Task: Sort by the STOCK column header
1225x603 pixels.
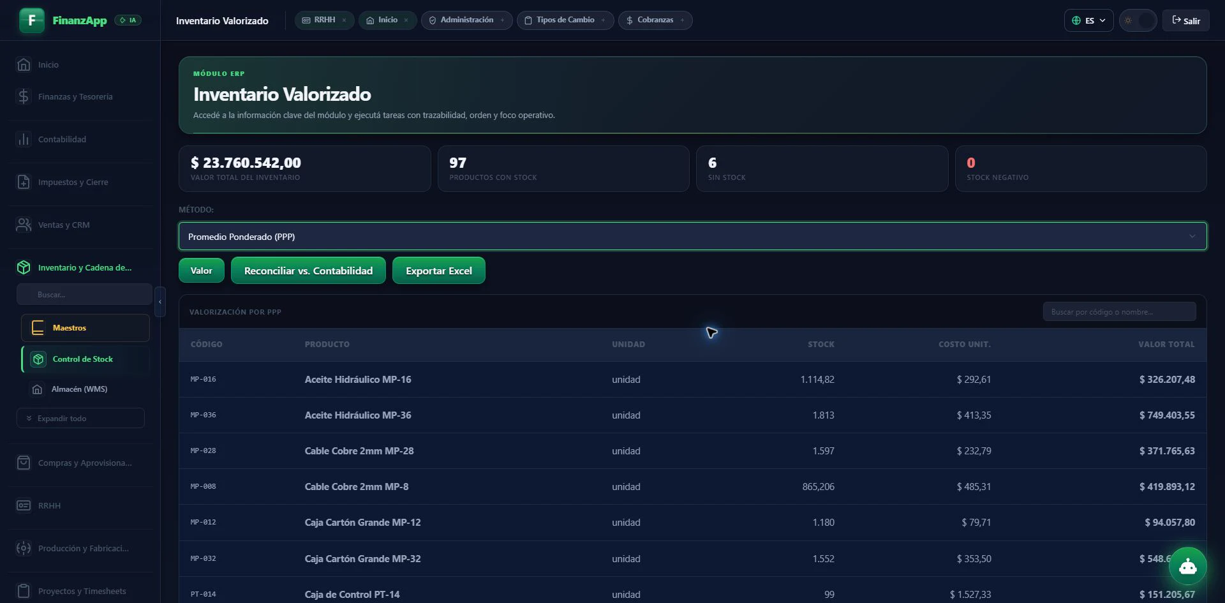Action: point(820,344)
